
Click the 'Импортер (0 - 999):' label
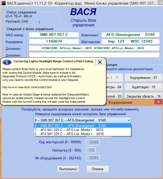[x=67, y=150]
